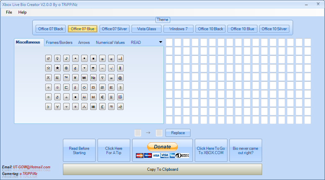Open Read Before Starting
Viewport: 325px width, 180px height.
coord(79,150)
